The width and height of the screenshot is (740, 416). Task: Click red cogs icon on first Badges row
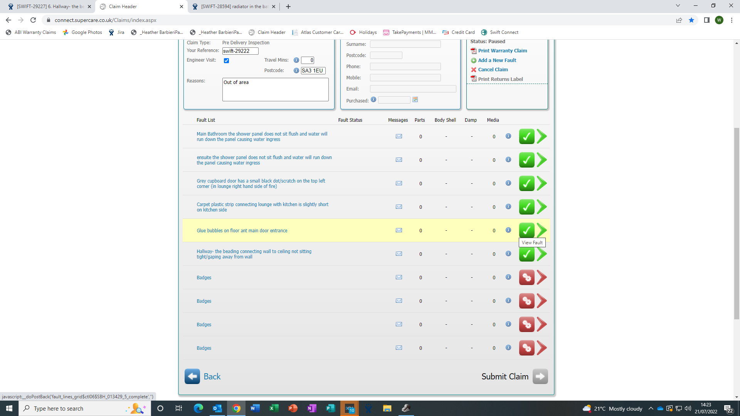tap(526, 277)
